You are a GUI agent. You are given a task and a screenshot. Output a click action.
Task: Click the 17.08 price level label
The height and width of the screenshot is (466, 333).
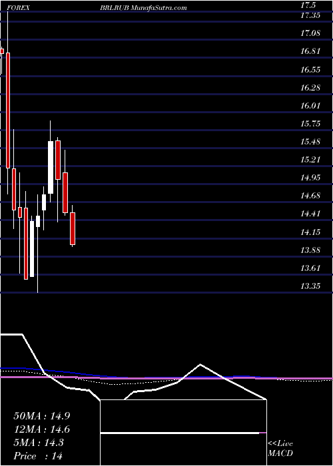tap(310, 33)
